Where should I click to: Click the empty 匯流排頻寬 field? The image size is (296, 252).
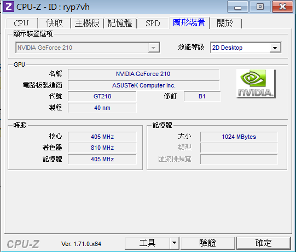[239, 159]
